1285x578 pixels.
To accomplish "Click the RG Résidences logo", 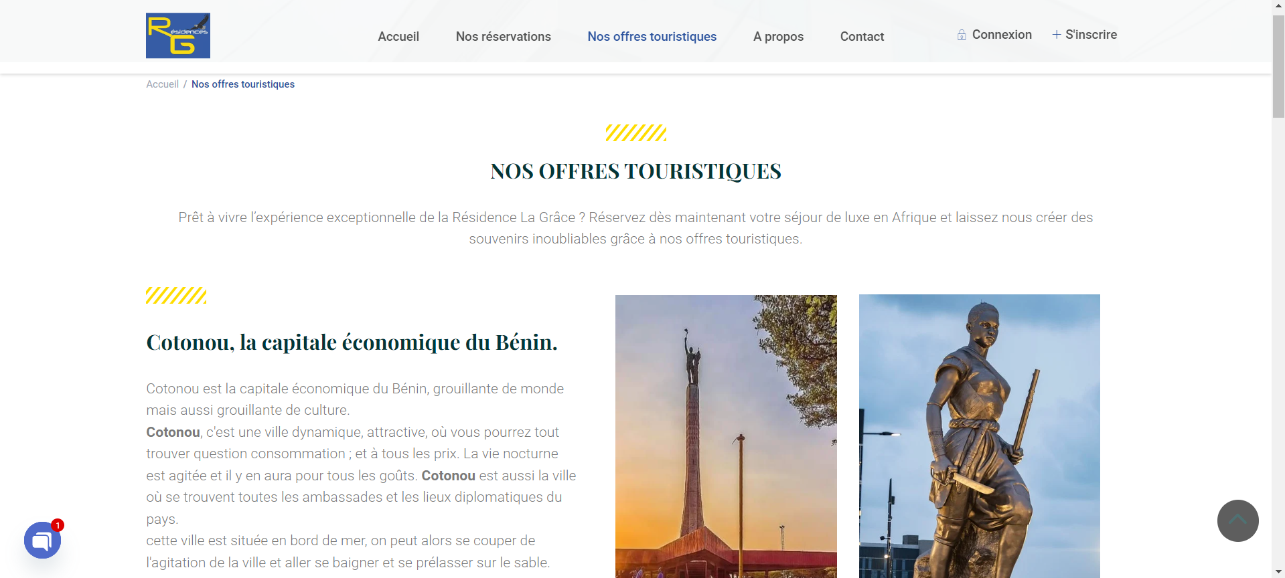I will (x=178, y=35).
